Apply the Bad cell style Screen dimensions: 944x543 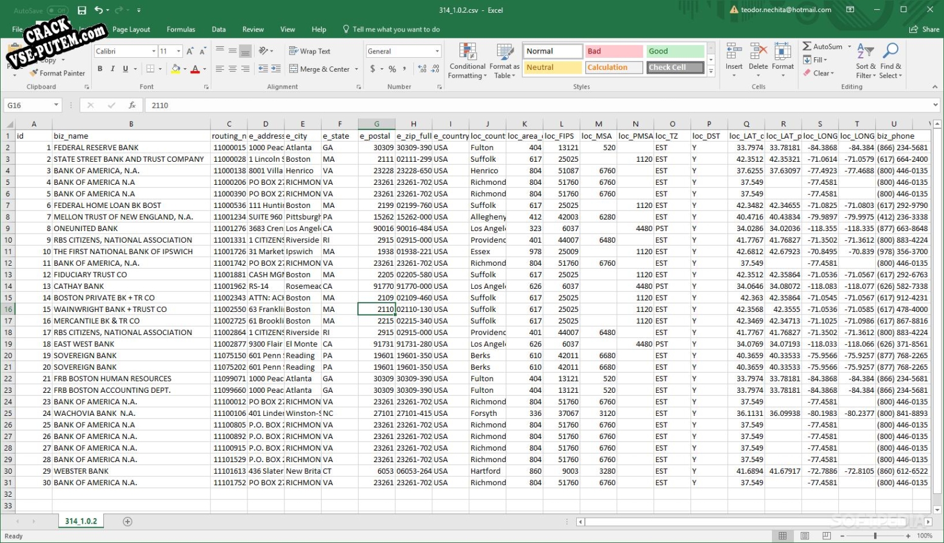(614, 51)
